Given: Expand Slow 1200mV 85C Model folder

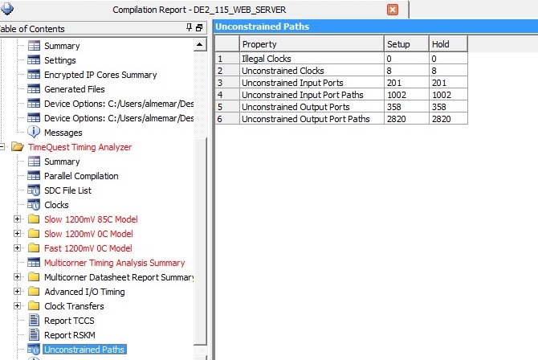Looking at the screenshot, I should (x=17, y=219).
